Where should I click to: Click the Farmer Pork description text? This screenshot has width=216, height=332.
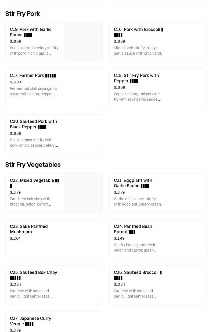(33, 91)
